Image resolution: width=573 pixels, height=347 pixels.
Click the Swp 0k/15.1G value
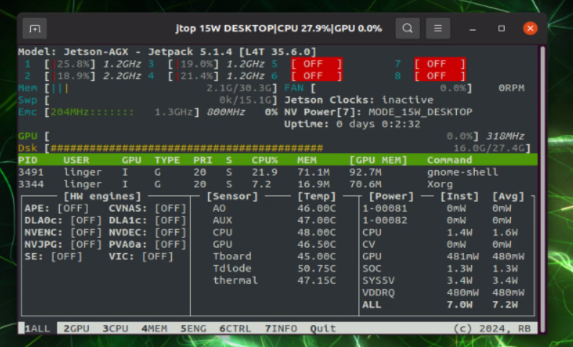coord(245,100)
